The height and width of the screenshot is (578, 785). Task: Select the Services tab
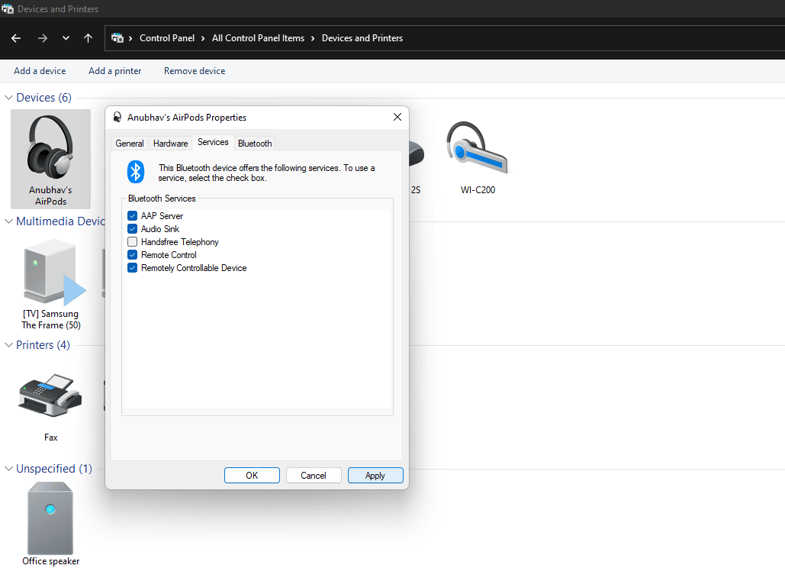(x=213, y=142)
